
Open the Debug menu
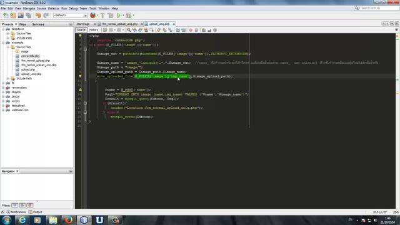(73, 8)
